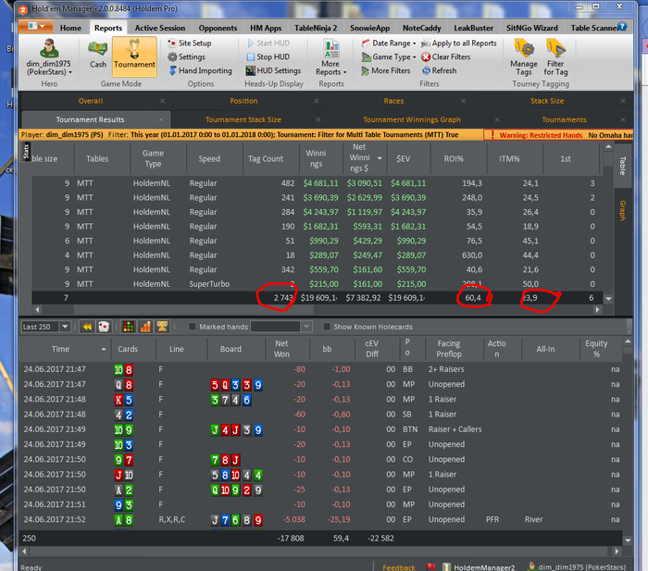Select the Stack Size report tab
Screen dimensions: 648x571
tap(547, 101)
